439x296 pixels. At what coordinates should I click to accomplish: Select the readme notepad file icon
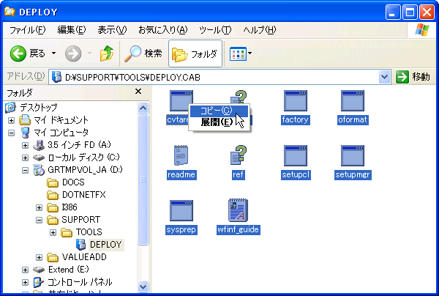tap(181, 155)
